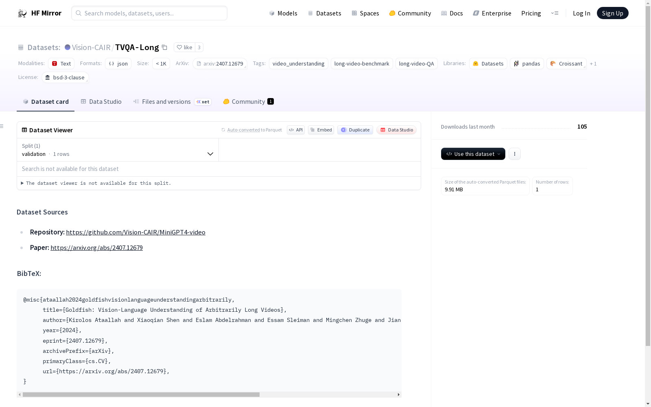This screenshot has width=651, height=407.
Task: Click the json format tag
Action: point(118,63)
